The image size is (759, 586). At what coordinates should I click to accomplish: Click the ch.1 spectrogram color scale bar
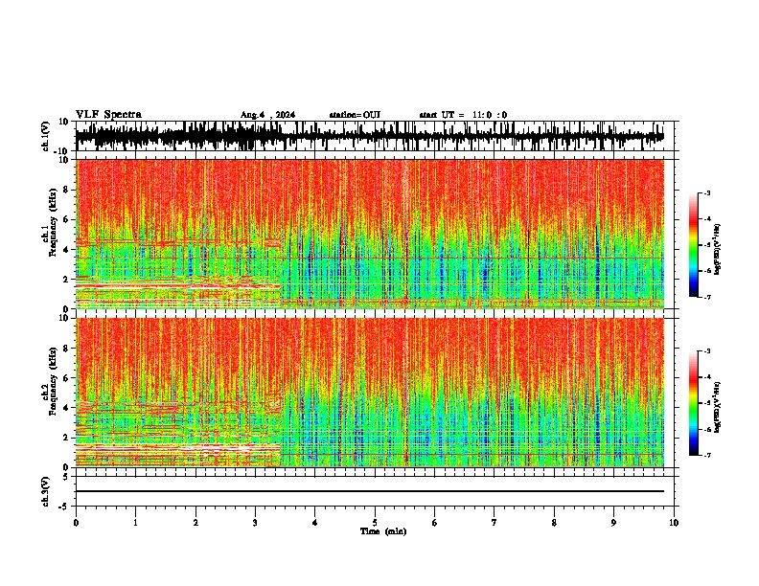tap(693, 245)
